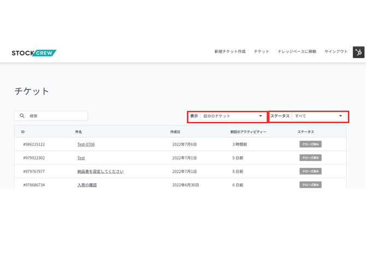Click the date 2022年7月6日
366x259 pixels.
point(185,144)
